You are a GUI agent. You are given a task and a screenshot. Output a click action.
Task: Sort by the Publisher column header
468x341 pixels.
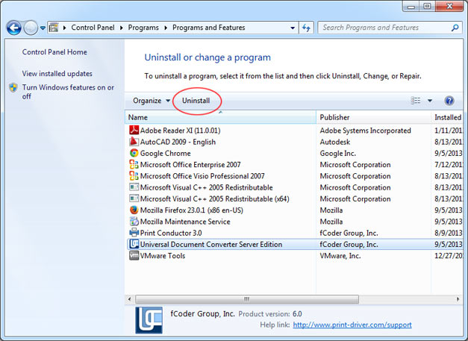(x=374, y=117)
